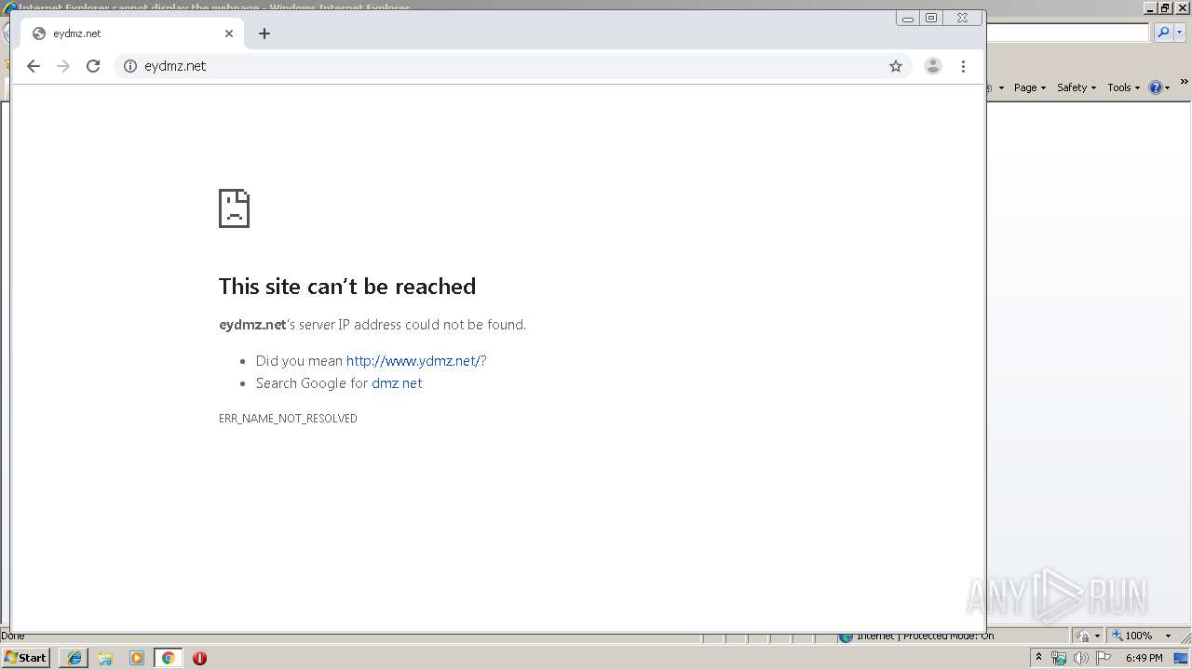Screen dimensions: 1192x670
Task: Click the 6:49 PM clock
Action: [1145, 658]
